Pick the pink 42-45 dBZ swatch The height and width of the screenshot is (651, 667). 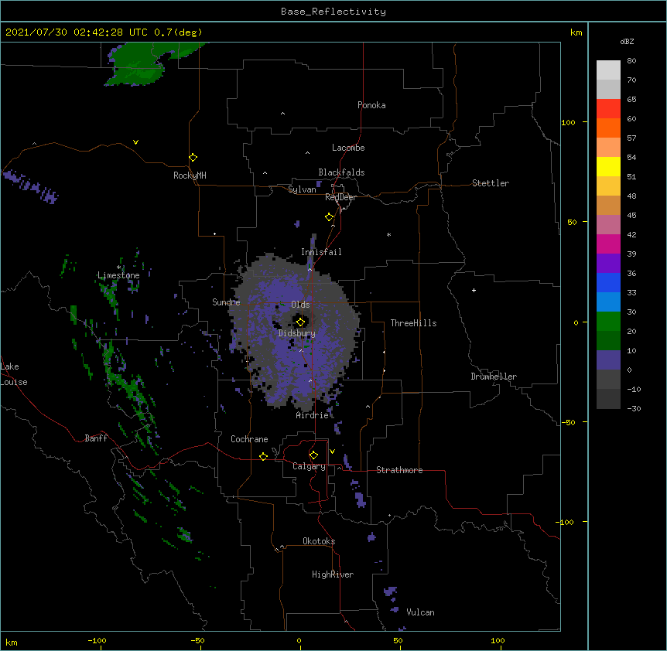(x=608, y=225)
